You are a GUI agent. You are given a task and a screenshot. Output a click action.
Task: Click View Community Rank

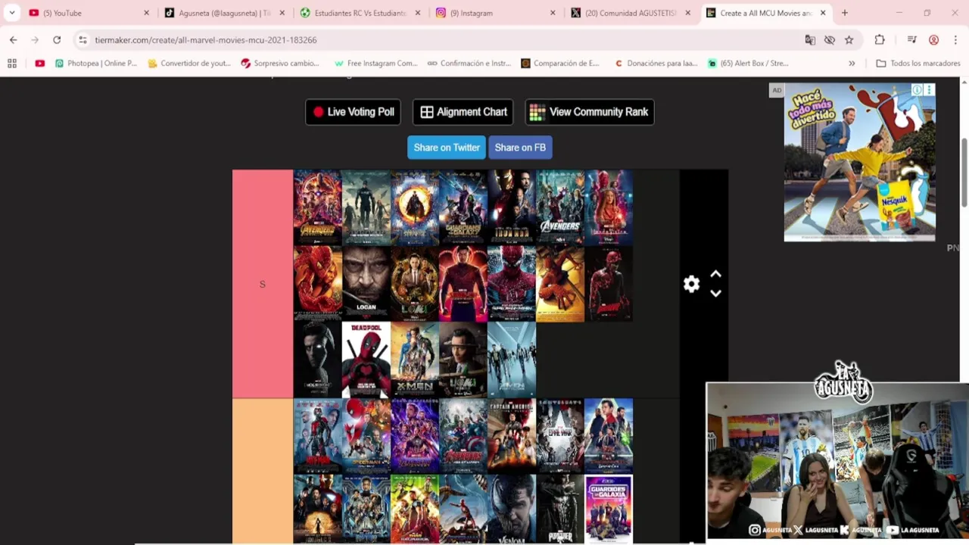pos(590,112)
